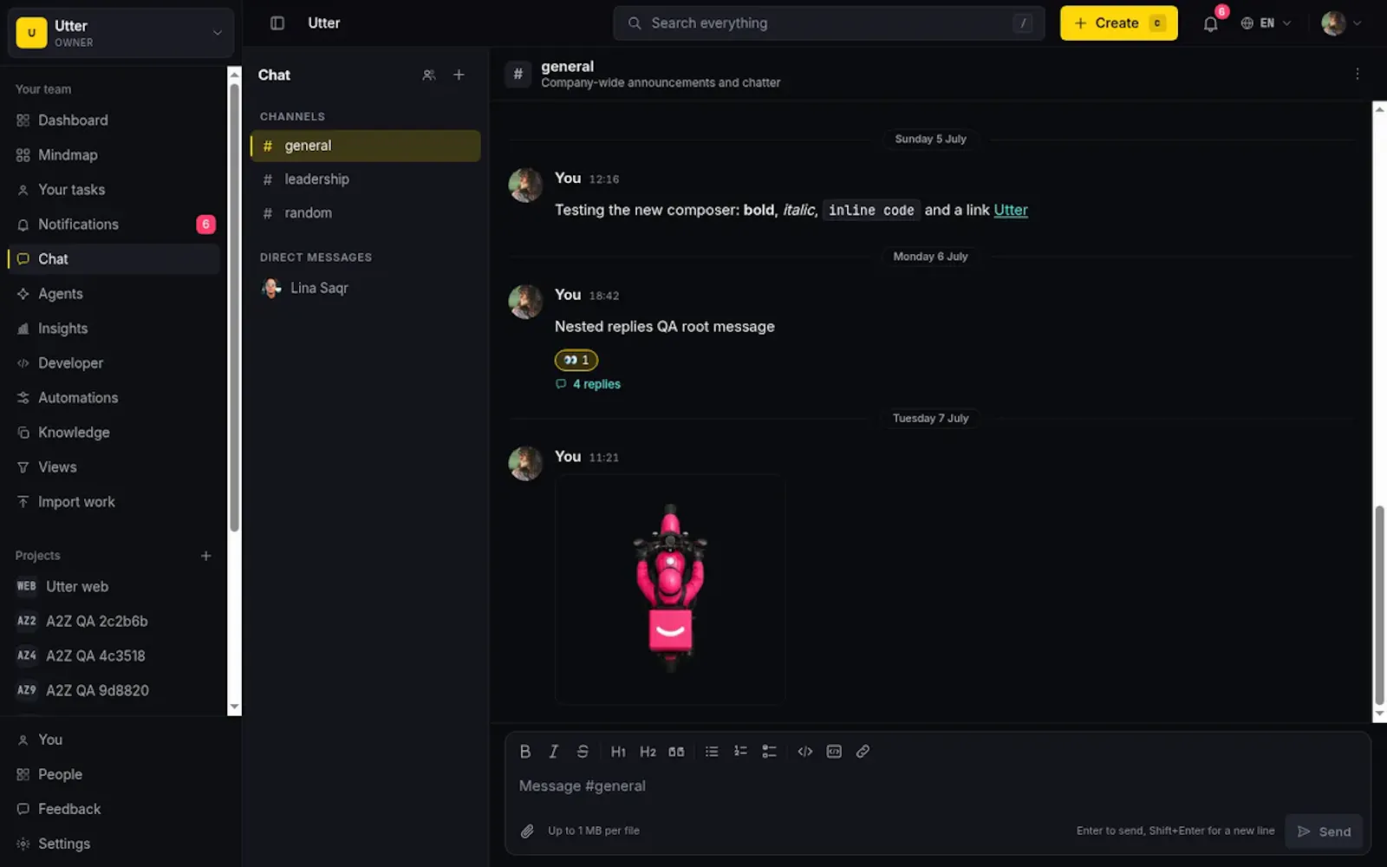Insert a bulleted list
The width and height of the screenshot is (1387, 867).
[x=712, y=752]
